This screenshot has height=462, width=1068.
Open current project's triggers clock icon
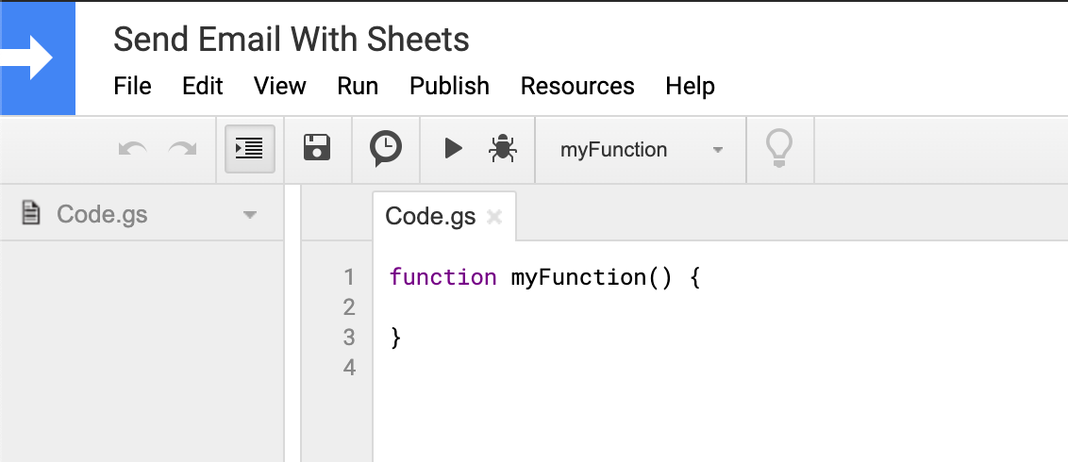pyautogui.click(x=386, y=149)
